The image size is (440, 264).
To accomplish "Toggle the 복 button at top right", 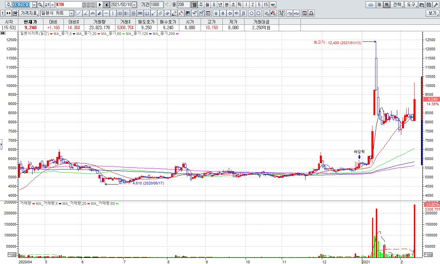I will pos(387,4).
